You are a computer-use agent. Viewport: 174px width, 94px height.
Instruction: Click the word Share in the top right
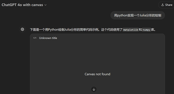click(169, 5)
